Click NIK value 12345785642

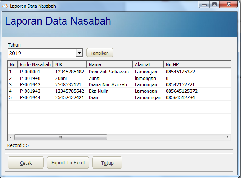click(70, 91)
